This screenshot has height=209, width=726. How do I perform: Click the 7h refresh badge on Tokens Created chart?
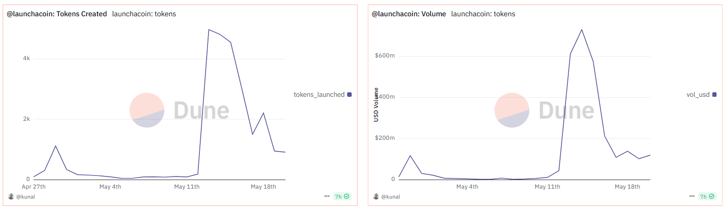[342, 196]
